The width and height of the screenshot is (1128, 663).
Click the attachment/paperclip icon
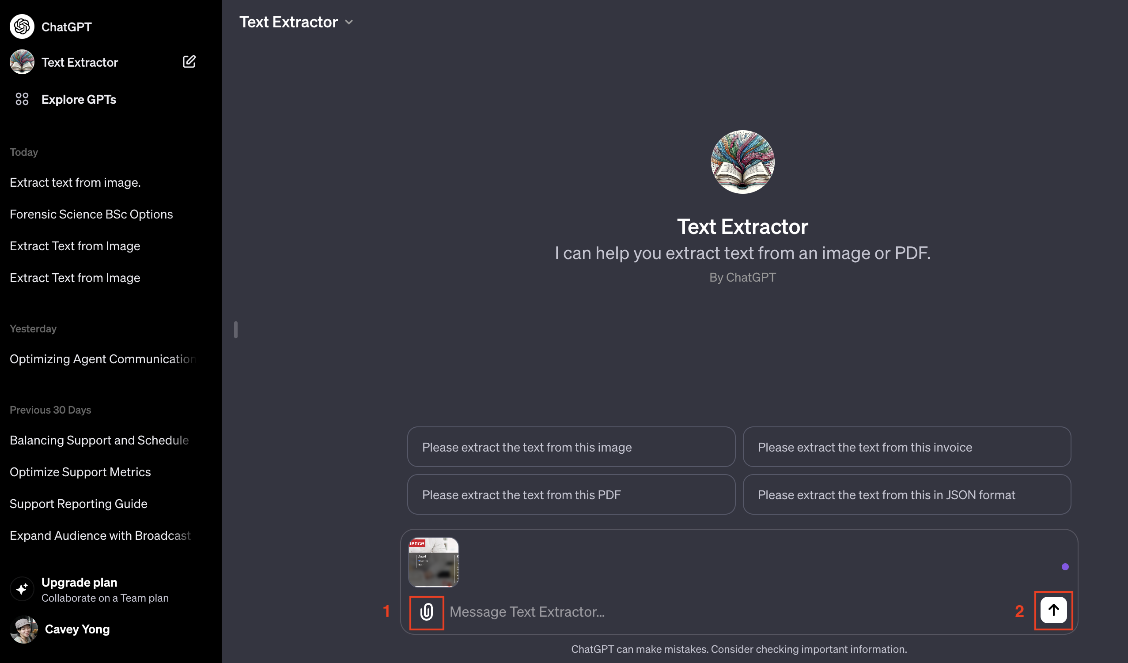[426, 611]
